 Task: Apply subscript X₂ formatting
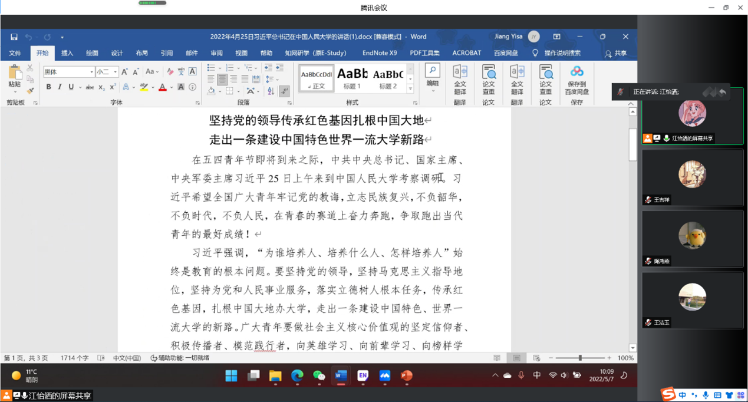tap(101, 87)
